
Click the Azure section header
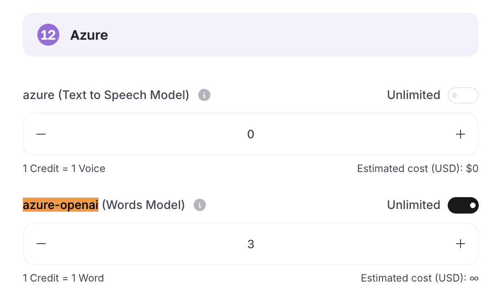pyautogui.click(x=251, y=35)
